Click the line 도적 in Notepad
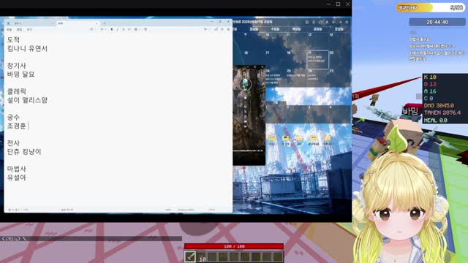Image resolution: width=468 pixels, height=263 pixels. click(x=13, y=39)
